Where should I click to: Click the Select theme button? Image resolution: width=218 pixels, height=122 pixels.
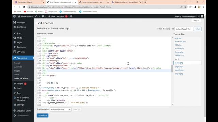click(198, 29)
